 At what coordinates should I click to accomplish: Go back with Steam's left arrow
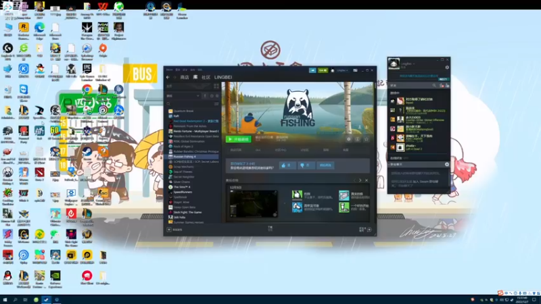pos(168,77)
